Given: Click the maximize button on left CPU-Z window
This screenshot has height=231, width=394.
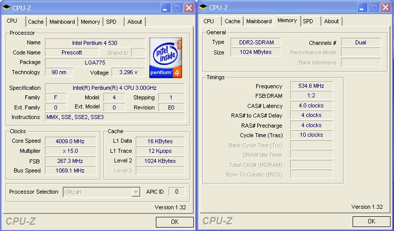Looking at the screenshot, I should coord(177,8).
